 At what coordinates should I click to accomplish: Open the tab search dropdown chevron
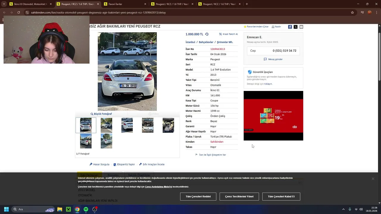coord(4,4)
